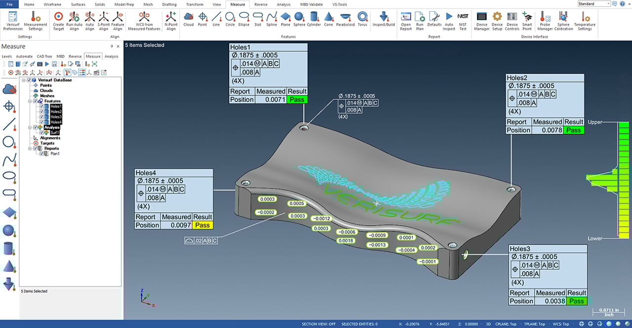Select the Cylinder feature in ribbon

[314, 20]
